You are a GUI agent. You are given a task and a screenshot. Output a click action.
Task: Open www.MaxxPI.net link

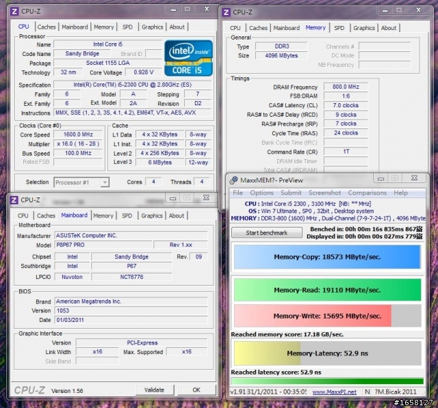pos(335,392)
